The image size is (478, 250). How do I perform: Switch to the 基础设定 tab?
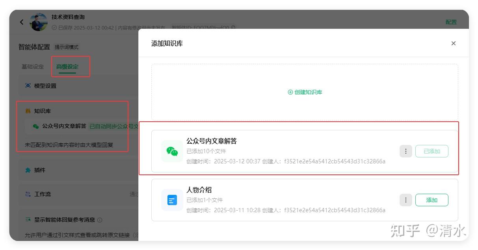pos(33,67)
